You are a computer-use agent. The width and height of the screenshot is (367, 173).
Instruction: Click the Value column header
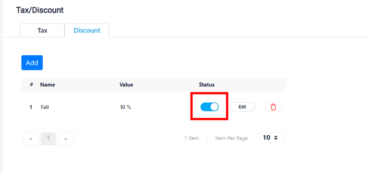click(126, 85)
